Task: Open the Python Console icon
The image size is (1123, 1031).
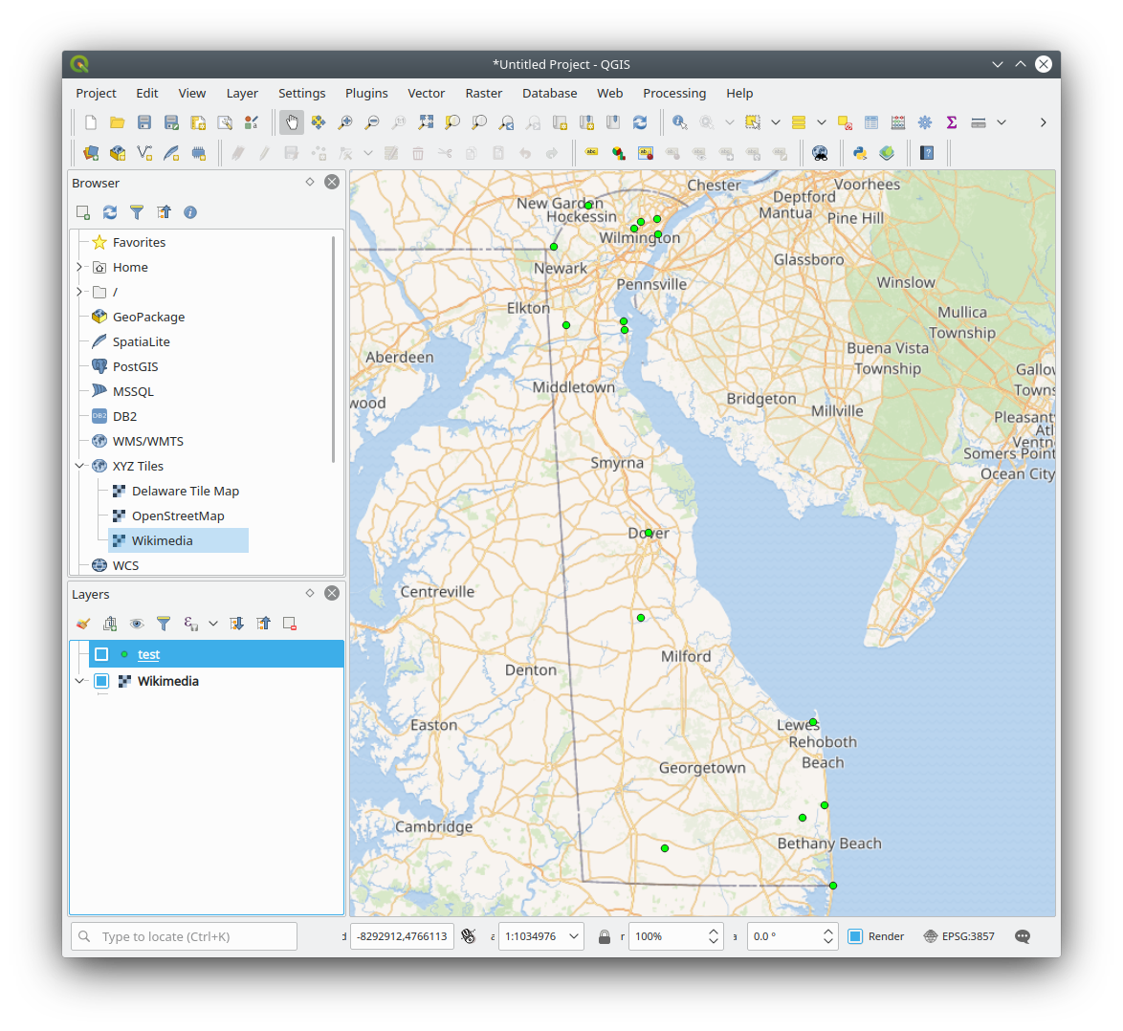Action: [859, 153]
